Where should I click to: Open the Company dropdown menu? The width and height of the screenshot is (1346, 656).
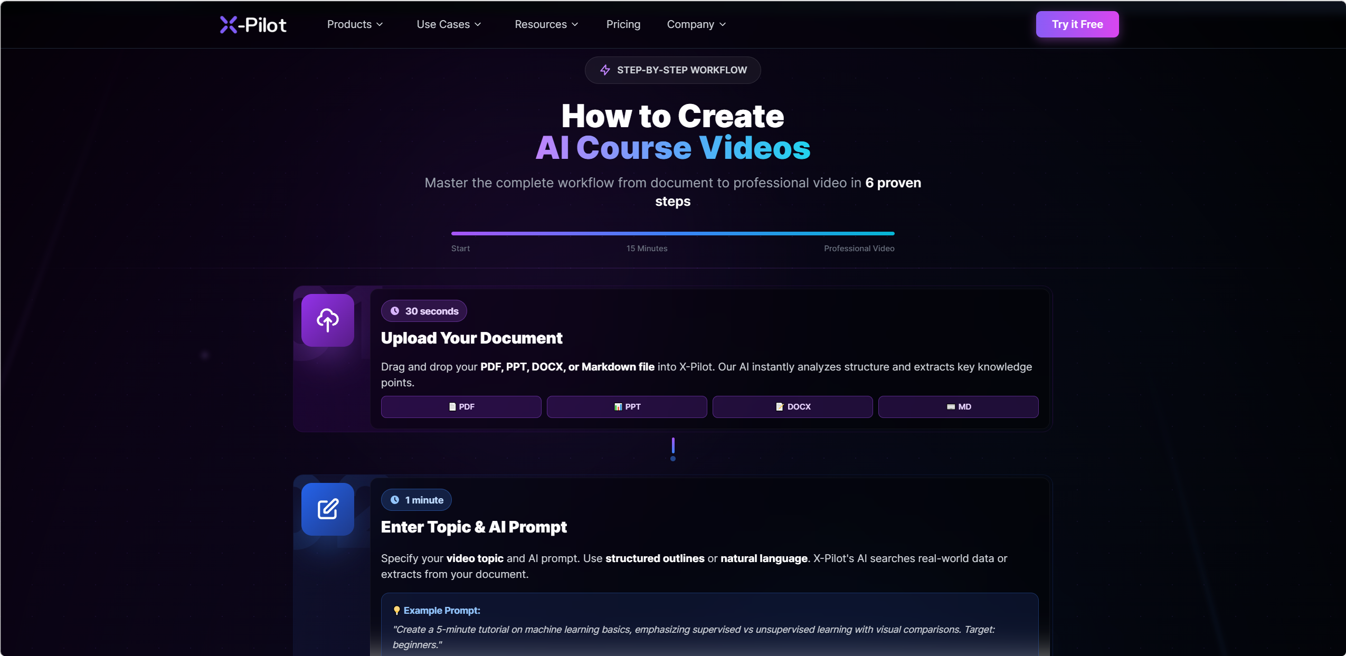(696, 24)
